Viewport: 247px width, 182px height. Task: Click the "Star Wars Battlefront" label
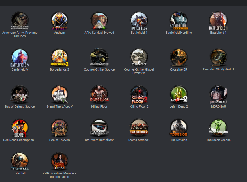coord(99,140)
